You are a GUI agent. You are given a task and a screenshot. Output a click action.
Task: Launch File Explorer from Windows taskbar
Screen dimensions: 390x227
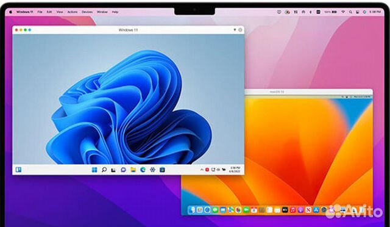(x=133, y=170)
